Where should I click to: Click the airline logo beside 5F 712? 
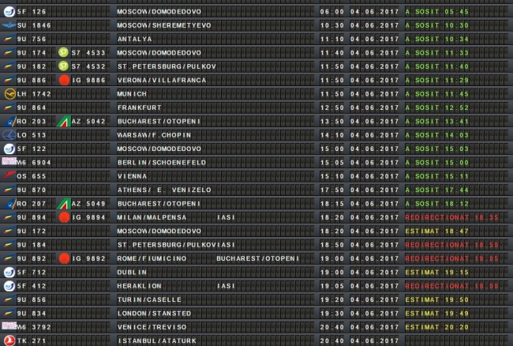coord(9,272)
